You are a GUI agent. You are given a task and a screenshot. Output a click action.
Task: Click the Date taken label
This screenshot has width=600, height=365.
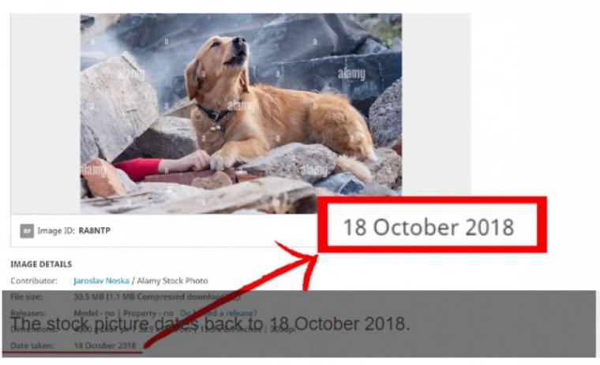pos(32,345)
